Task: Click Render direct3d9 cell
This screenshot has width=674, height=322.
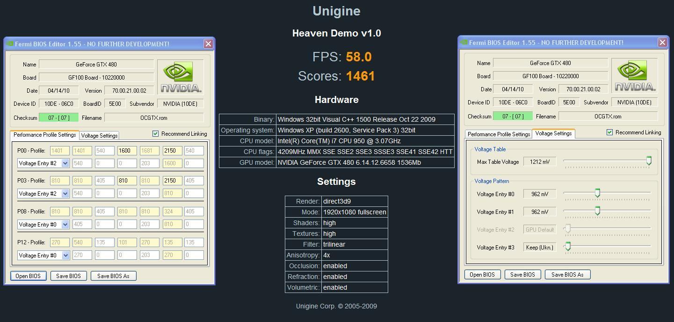Action: [355, 201]
